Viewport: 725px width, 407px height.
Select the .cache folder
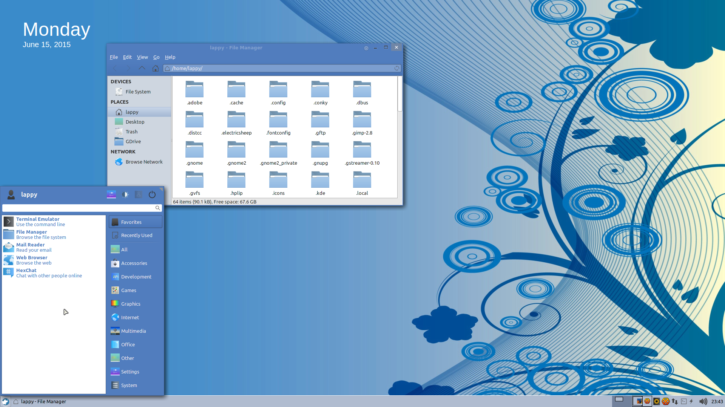(x=236, y=93)
